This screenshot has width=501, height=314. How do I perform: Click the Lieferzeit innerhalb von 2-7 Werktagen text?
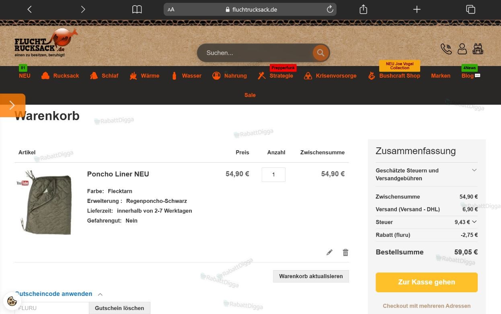pyautogui.click(x=140, y=211)
